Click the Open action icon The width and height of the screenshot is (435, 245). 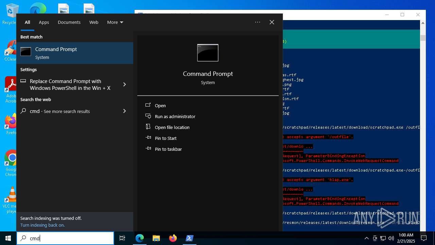coord(148,105)
